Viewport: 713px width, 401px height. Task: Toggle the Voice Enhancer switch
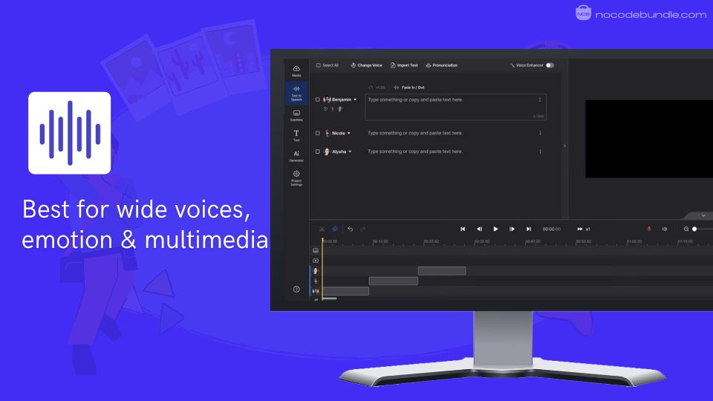pos(550,65)
